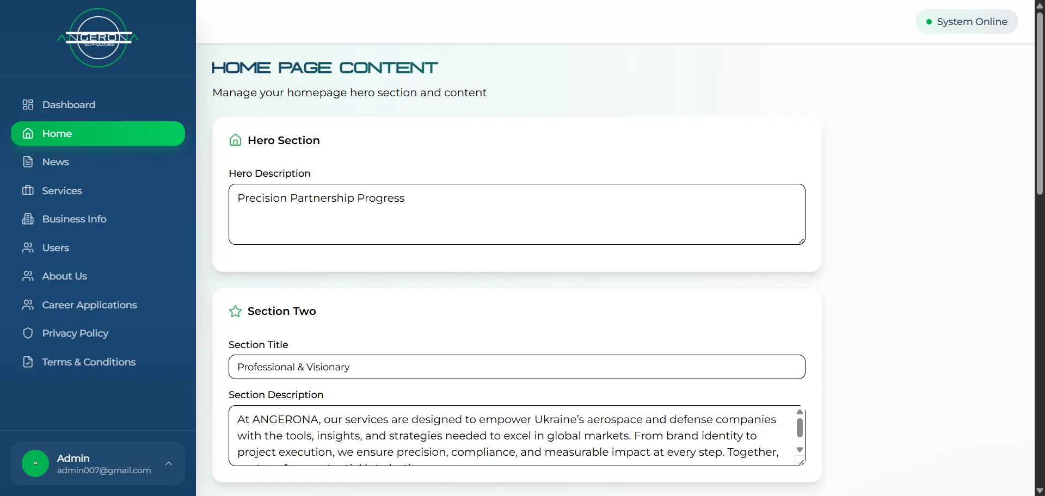Screen dimensions: 1045x496
Task: Expand the Admin account chevron
Action: [x=169, y=463]
